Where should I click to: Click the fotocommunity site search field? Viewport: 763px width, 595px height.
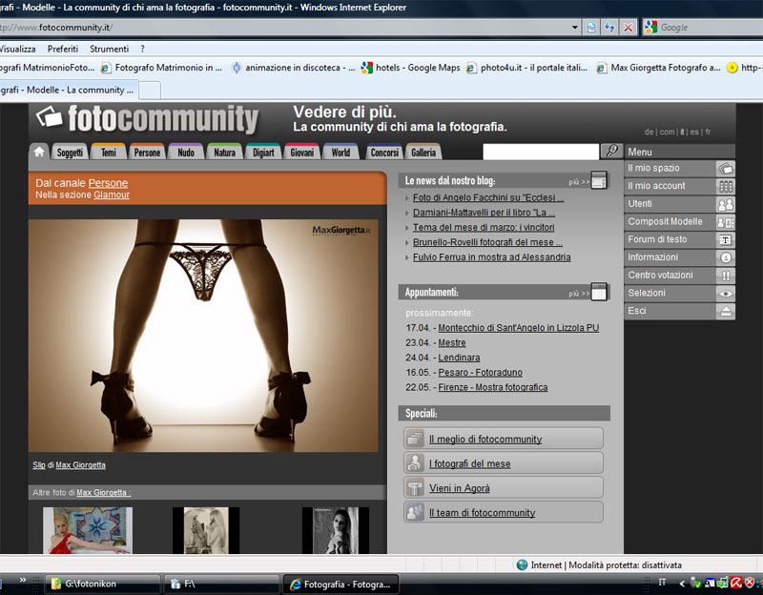541,152
